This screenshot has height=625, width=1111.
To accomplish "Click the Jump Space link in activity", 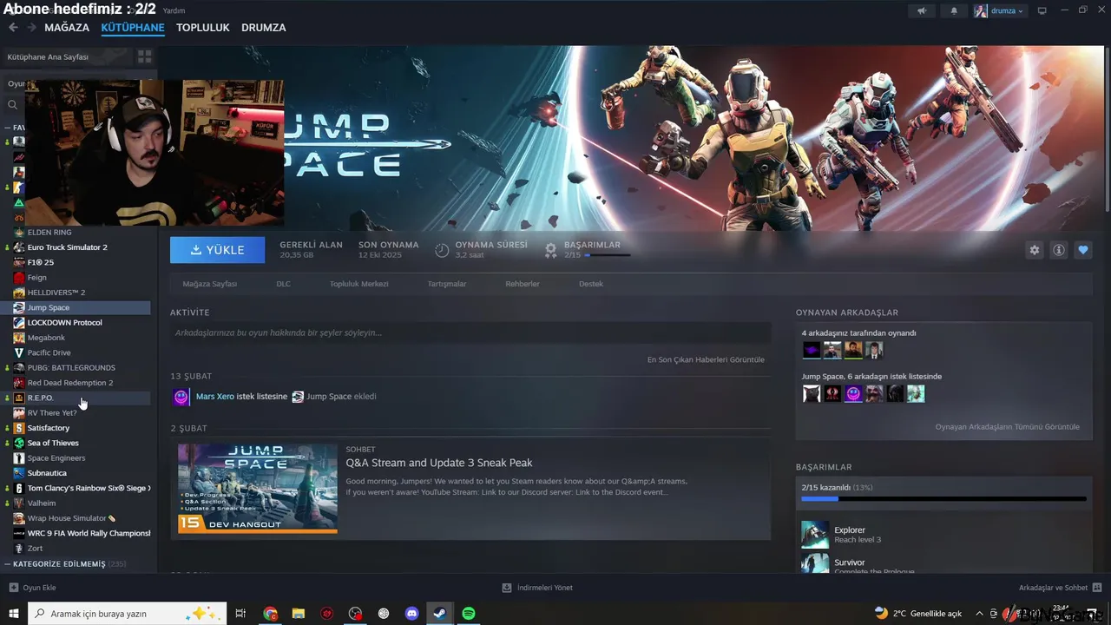I will click(x=329, y=397).
